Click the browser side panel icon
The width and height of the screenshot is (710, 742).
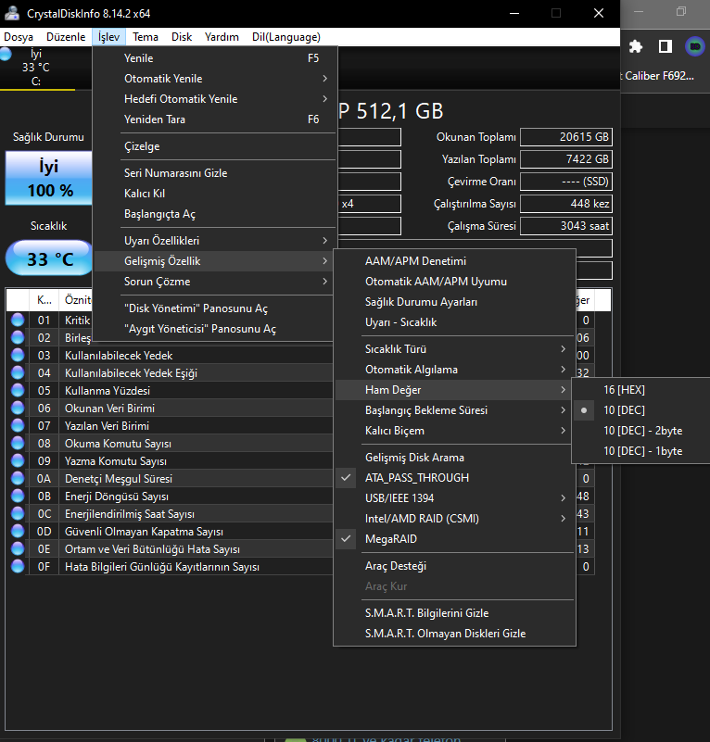coord(665,46)
